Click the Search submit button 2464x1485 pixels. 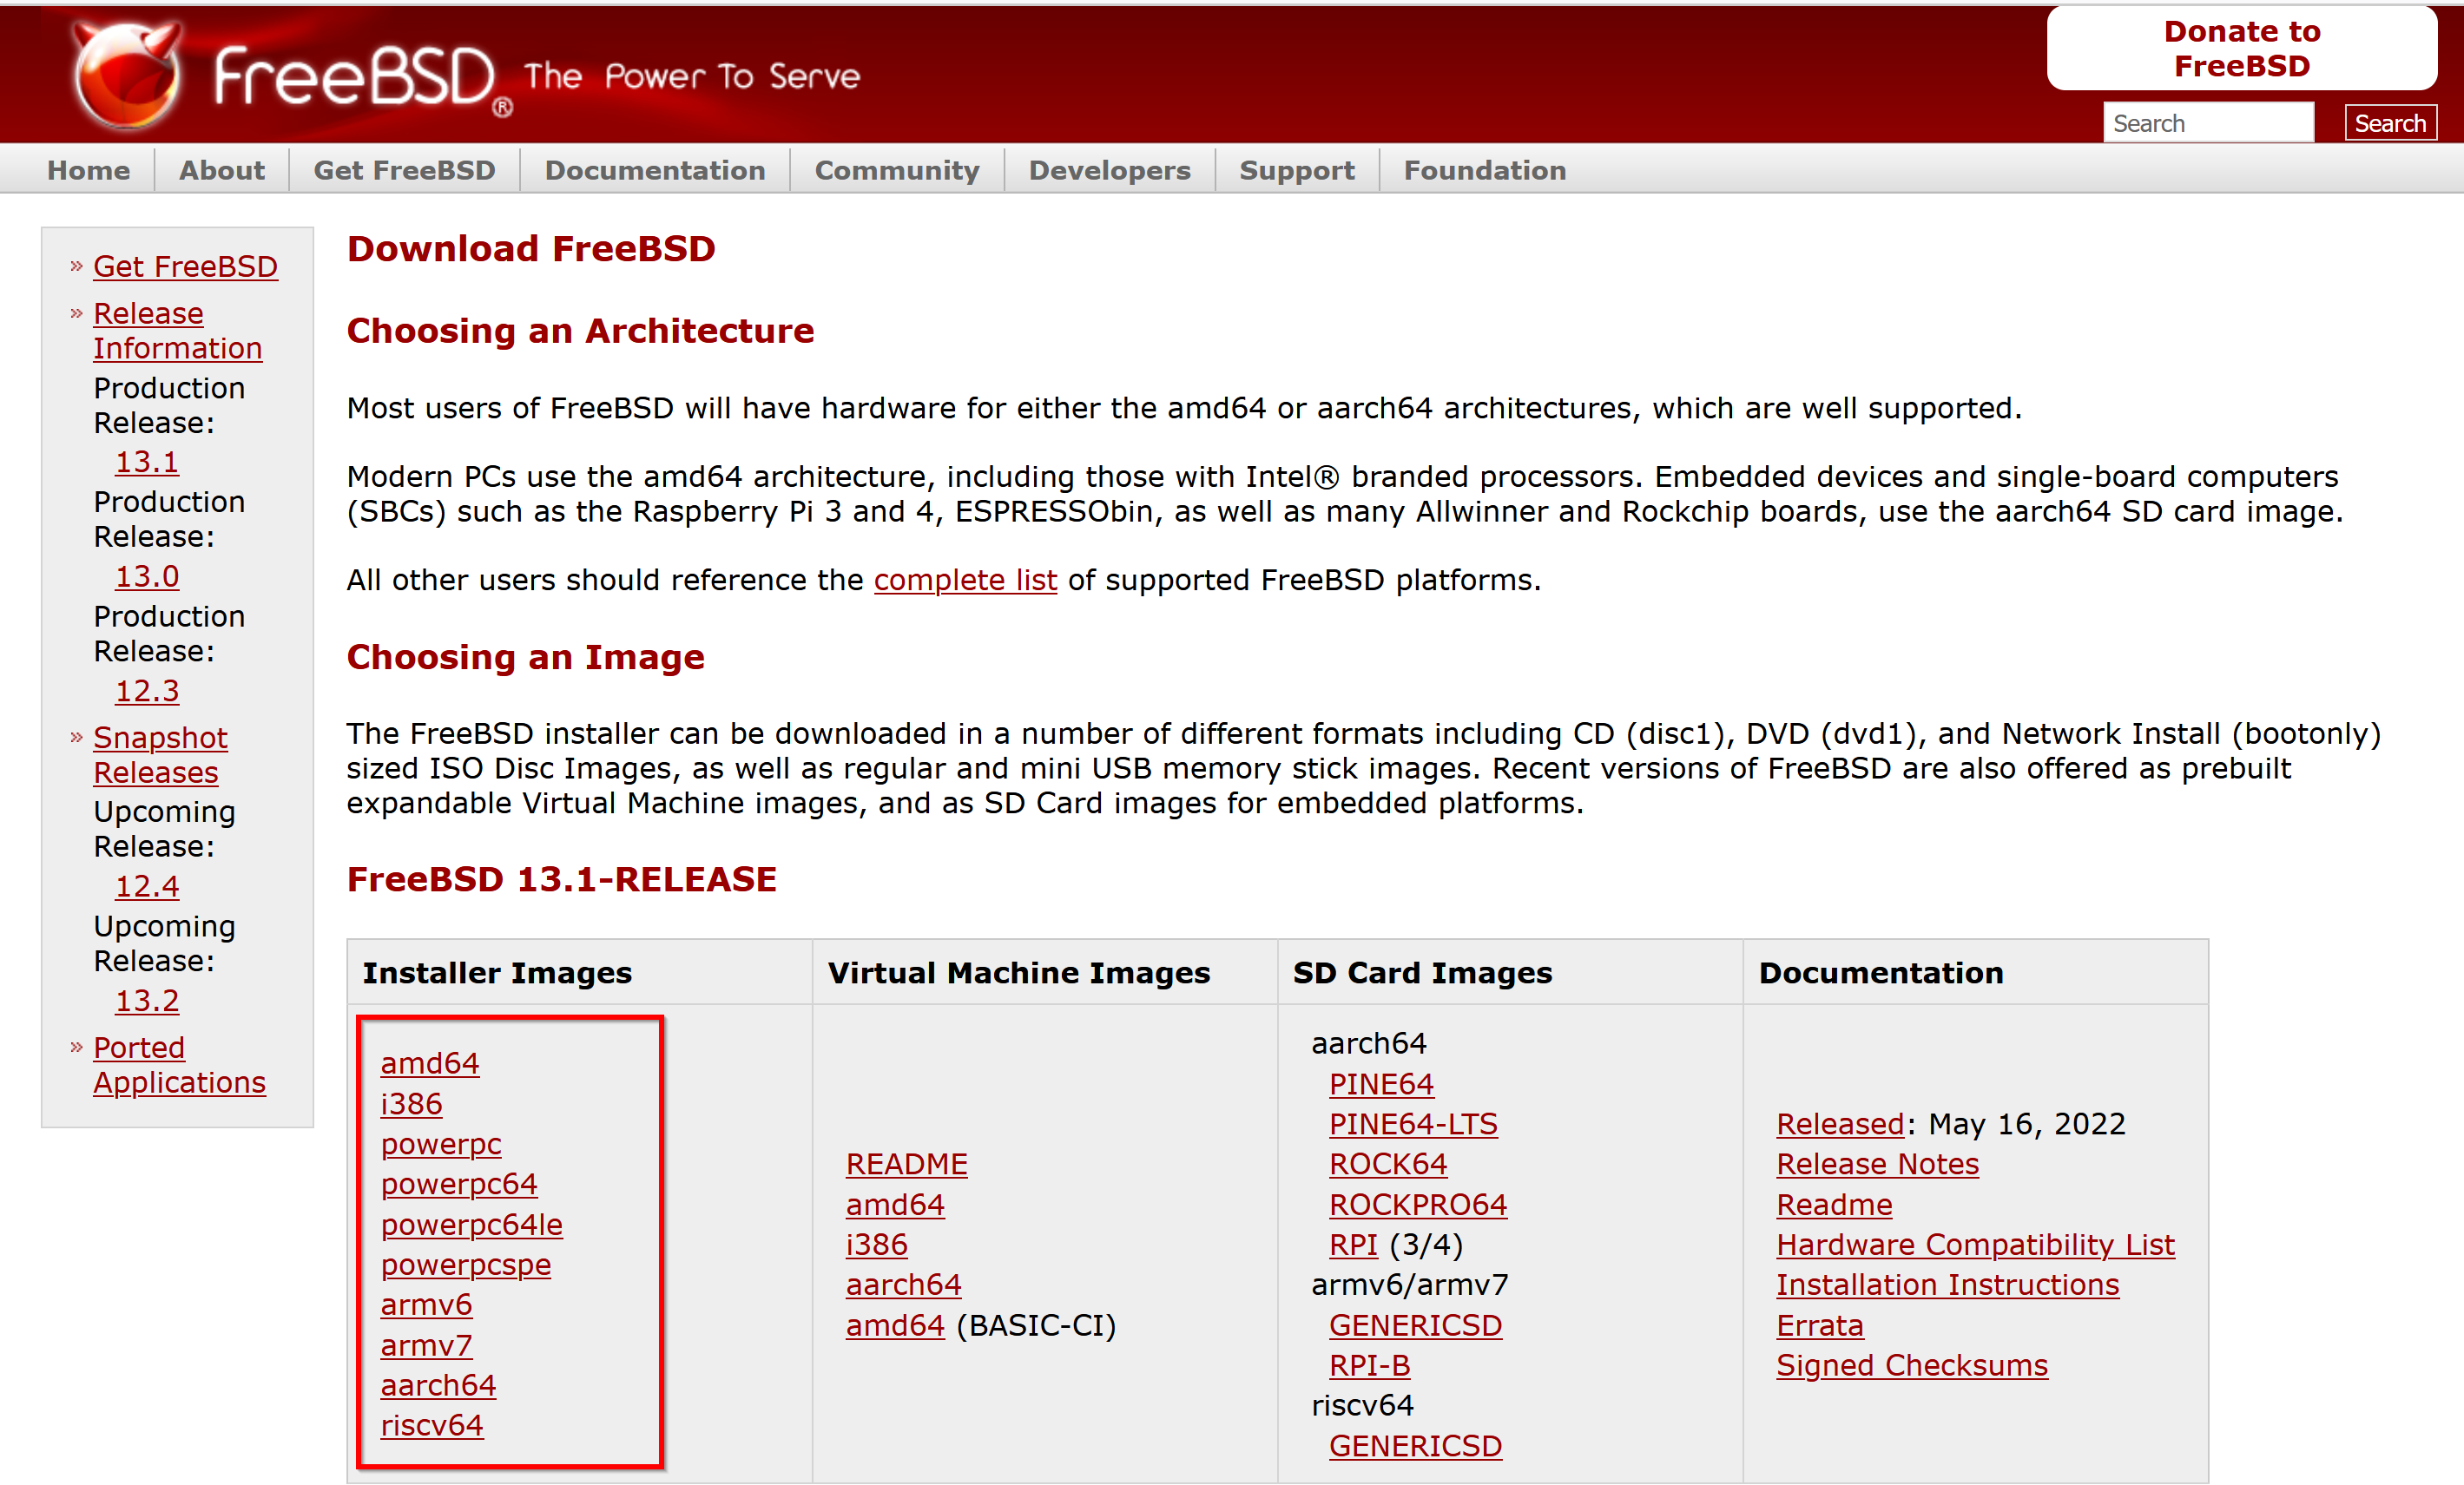click(2389, 123)
